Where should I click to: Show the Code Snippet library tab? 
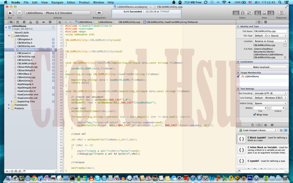pos(259,125)
